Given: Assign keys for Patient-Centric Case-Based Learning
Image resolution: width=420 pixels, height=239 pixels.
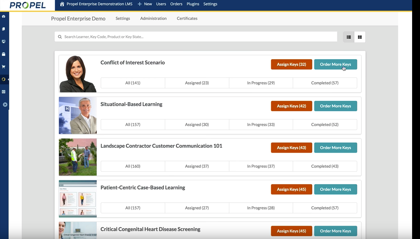Looking at the screenshot, I should point(292,189).
